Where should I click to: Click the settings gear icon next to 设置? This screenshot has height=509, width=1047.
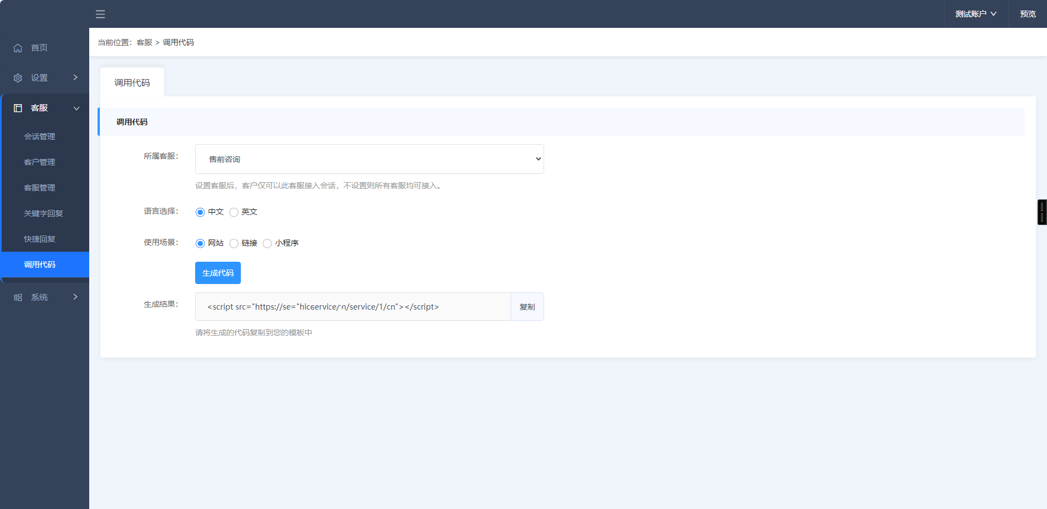[x=17, y=77]
